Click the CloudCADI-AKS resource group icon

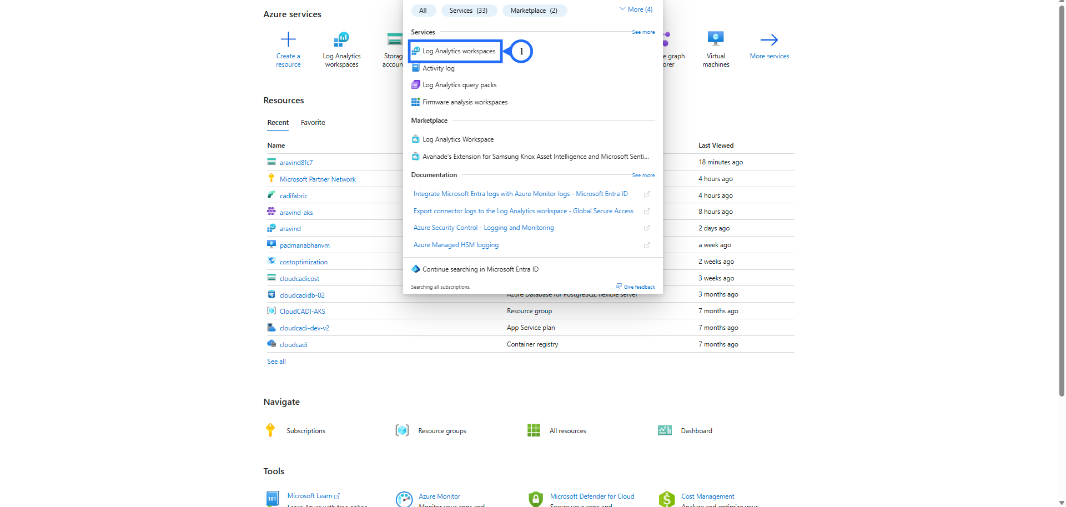[271, 311]
